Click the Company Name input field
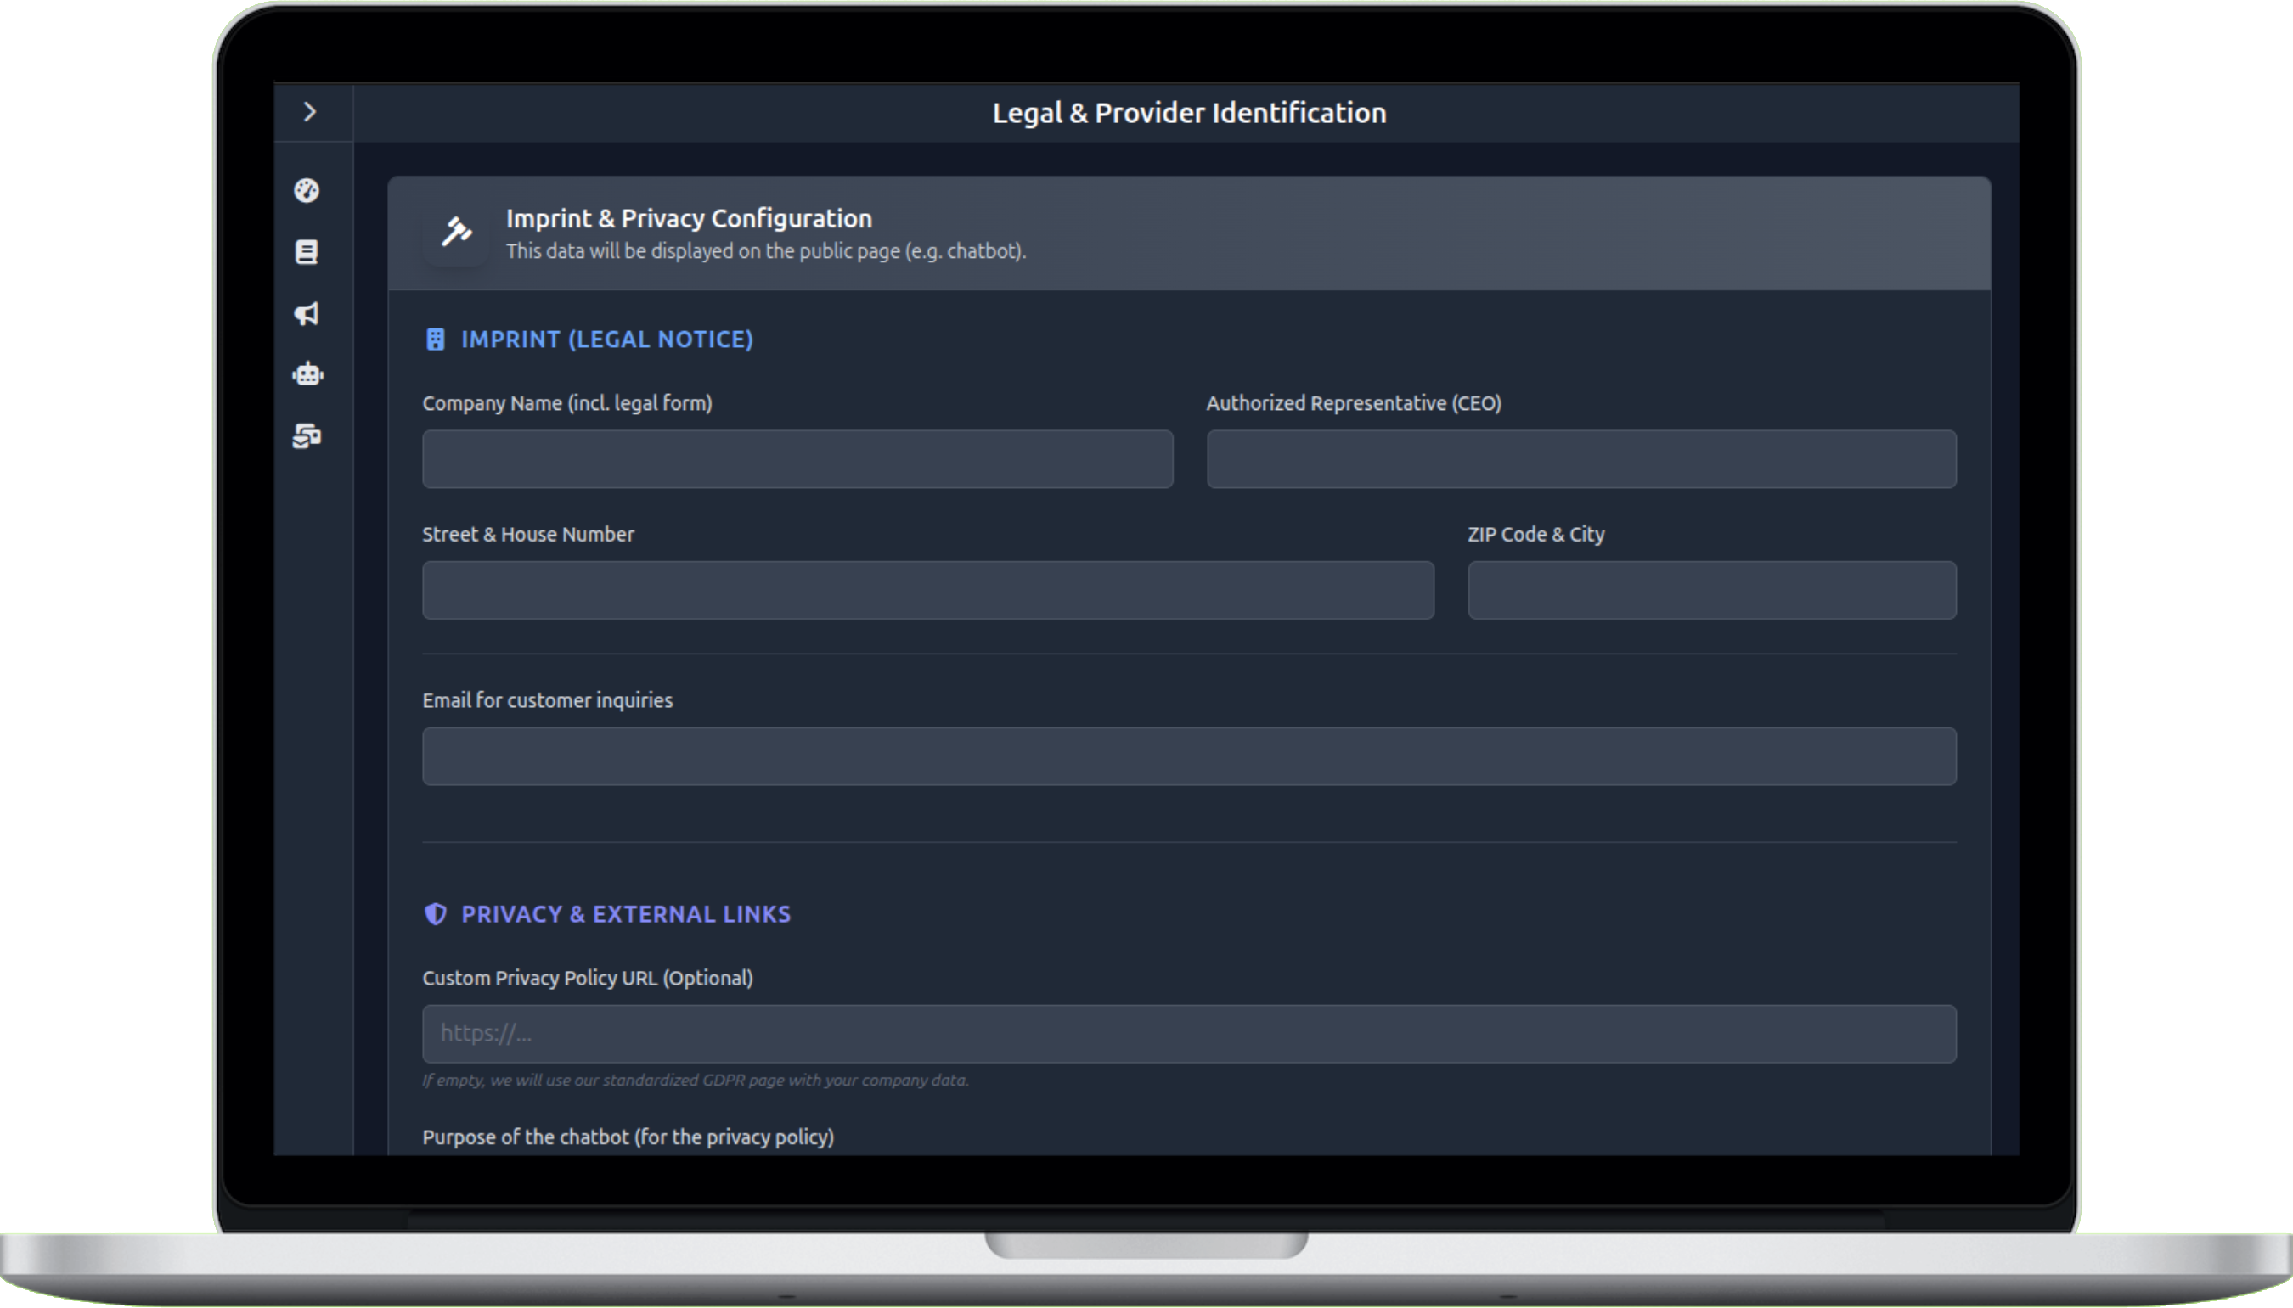This screenshot has width=2293, height=1308. [x=797, y=458]
